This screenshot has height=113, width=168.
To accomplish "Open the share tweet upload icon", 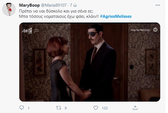I will click(135, 108).
